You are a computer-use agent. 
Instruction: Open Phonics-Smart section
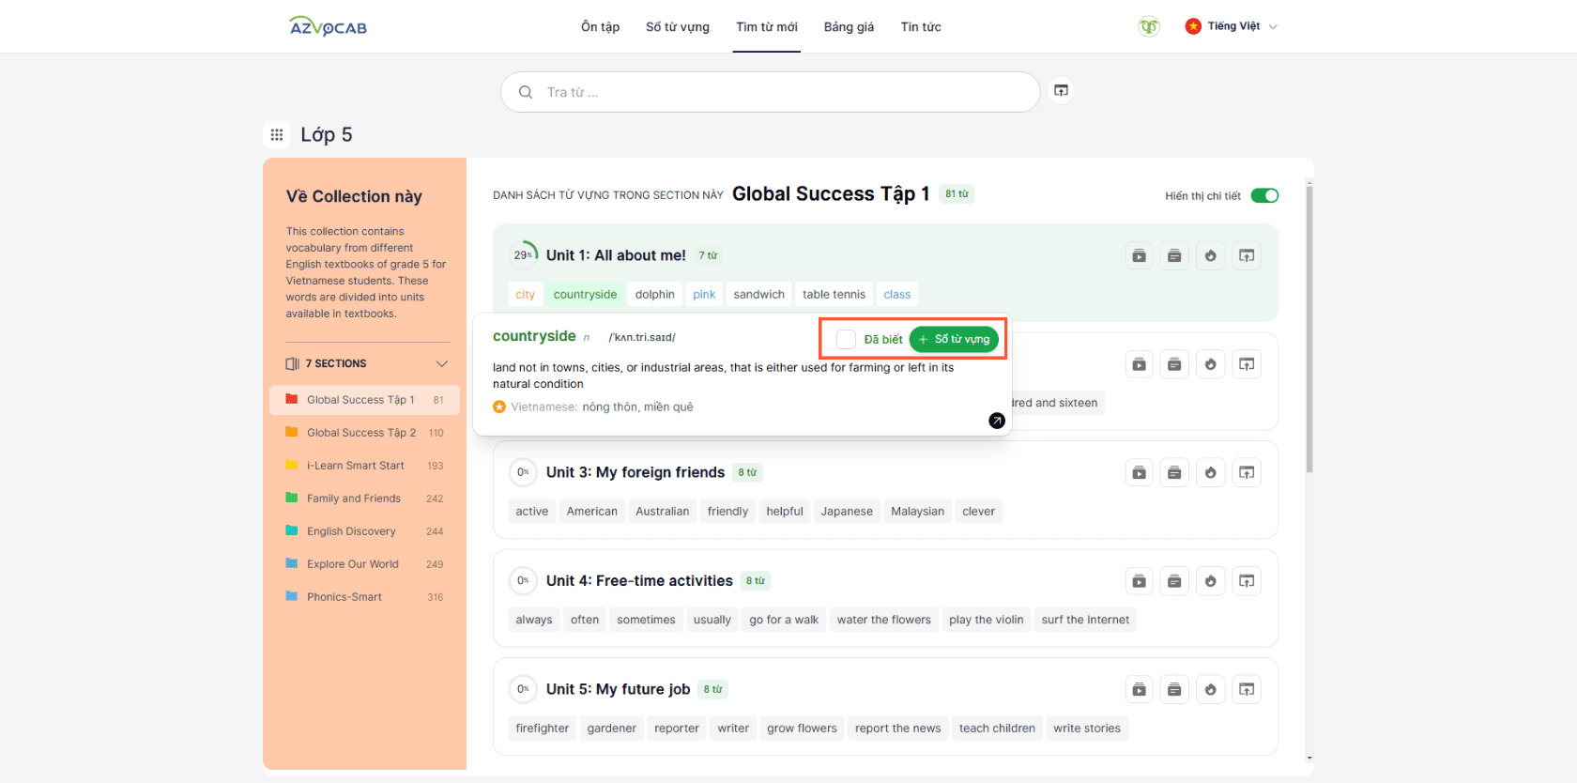point(364,597)
